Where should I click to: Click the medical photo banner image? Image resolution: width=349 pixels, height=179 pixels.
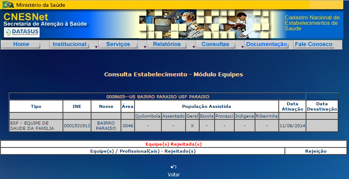coord(204,24)
